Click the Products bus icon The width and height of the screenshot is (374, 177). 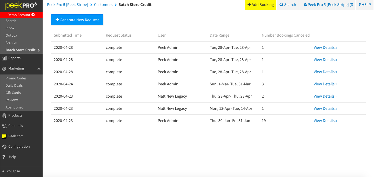coord(4,115)
